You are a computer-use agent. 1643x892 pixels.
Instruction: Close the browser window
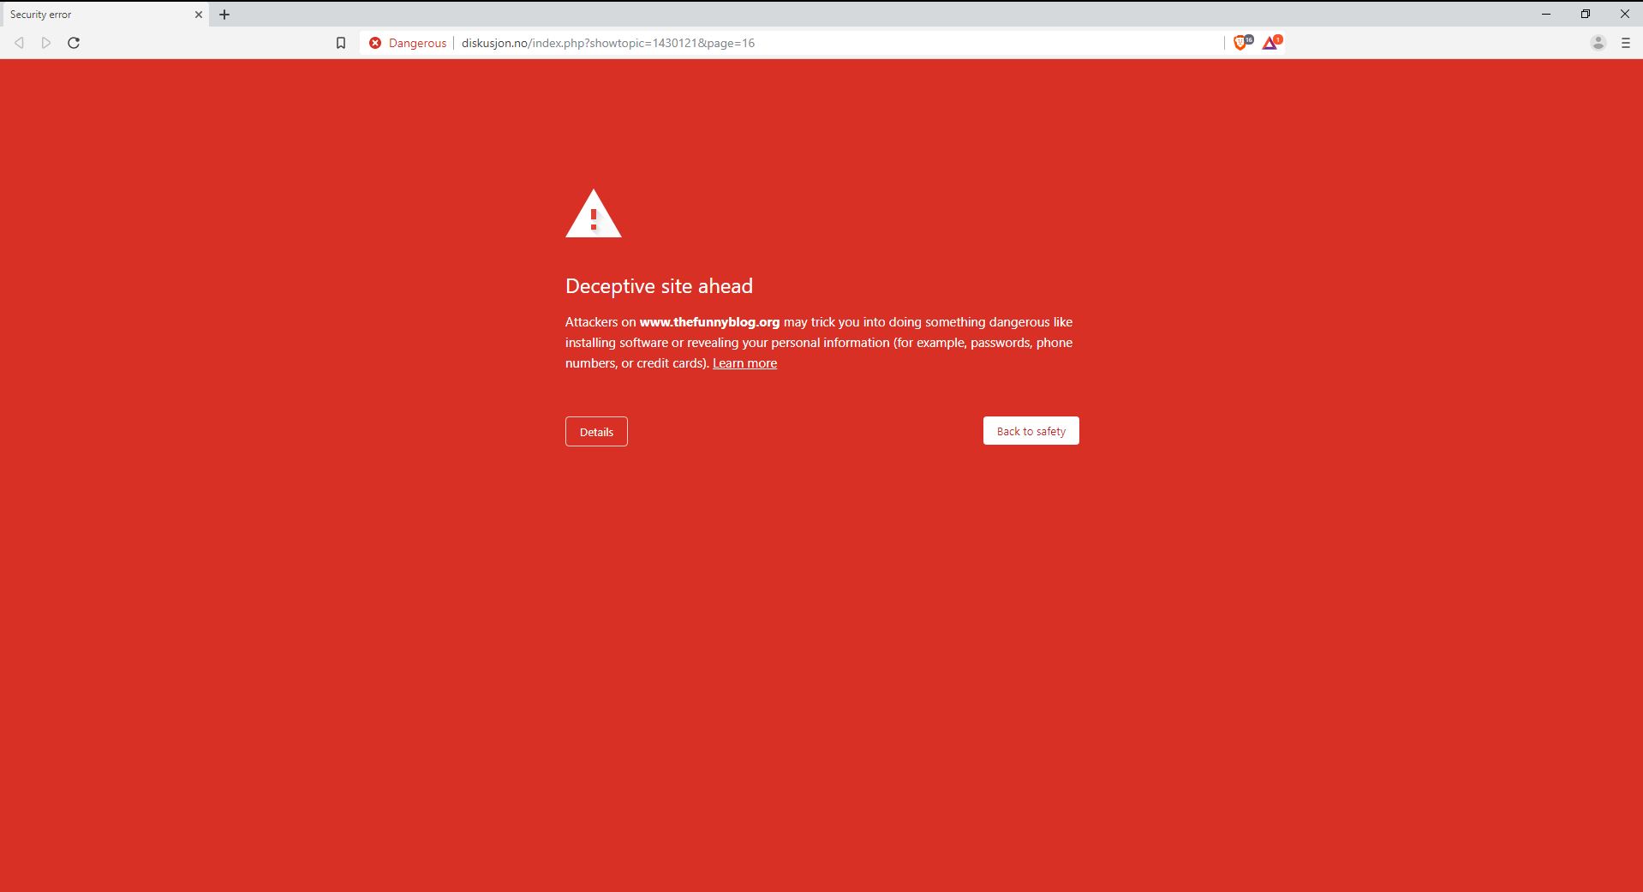(x=1624, y=14)
